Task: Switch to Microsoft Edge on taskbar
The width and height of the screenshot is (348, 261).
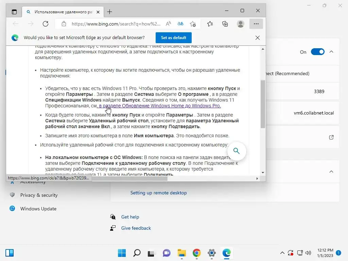Action: (227, 253)
